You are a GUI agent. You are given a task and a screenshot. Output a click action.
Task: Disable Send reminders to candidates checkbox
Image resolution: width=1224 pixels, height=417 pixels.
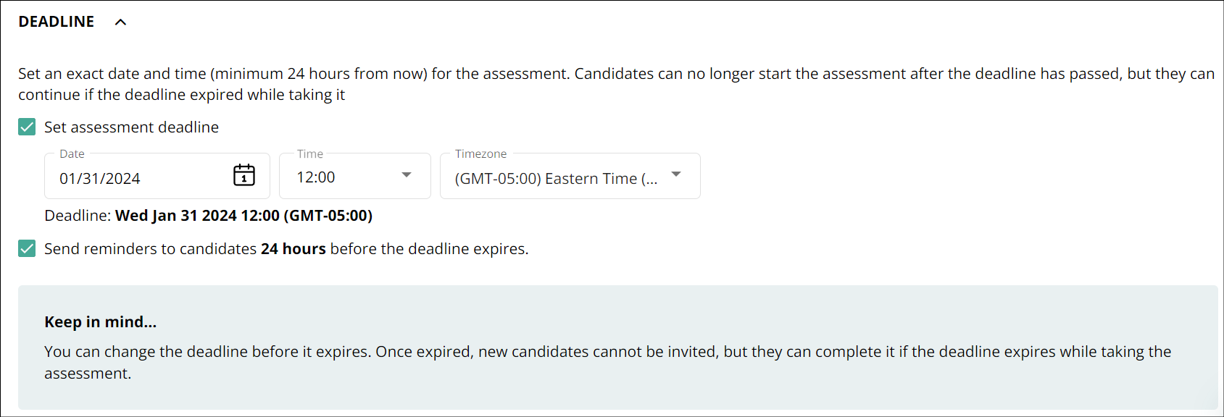27,249
